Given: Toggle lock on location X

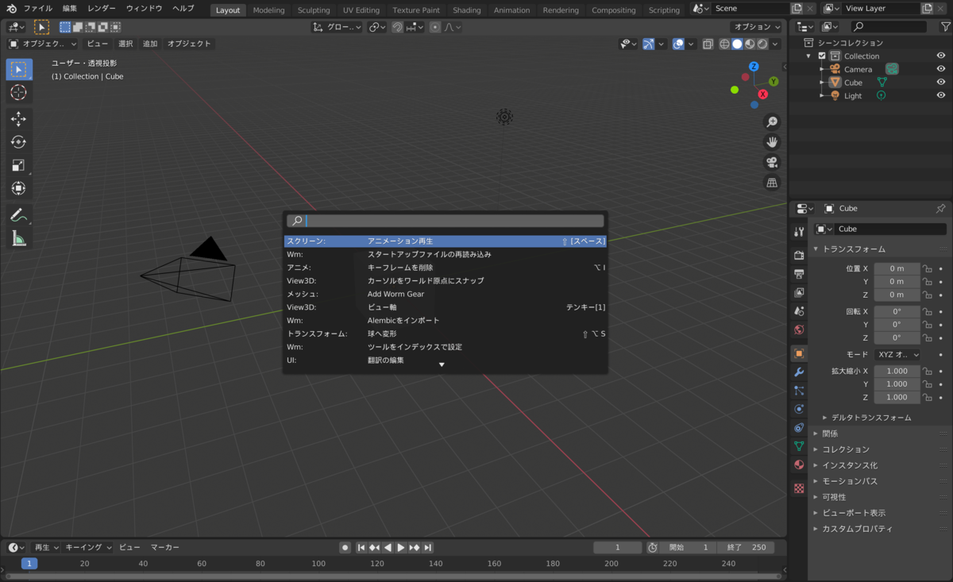Looking at the screenshot, I should 927,268.
